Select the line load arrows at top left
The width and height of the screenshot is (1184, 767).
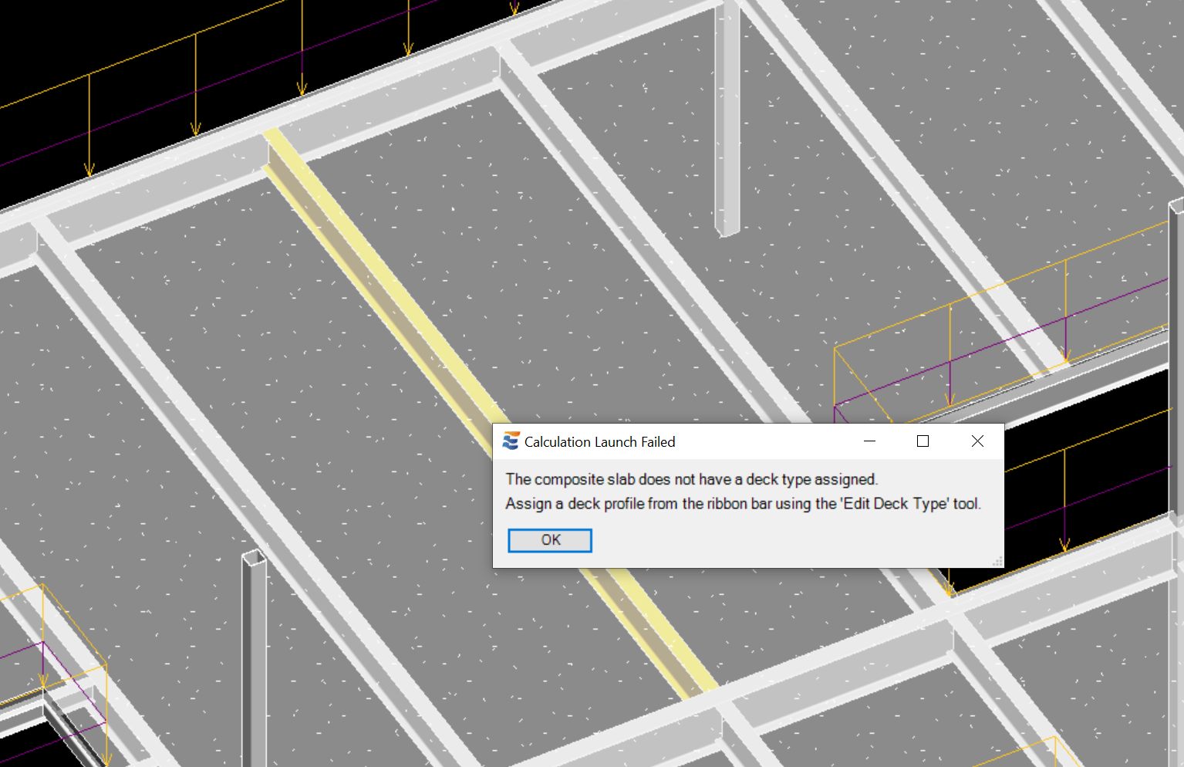tap(196, 85)
